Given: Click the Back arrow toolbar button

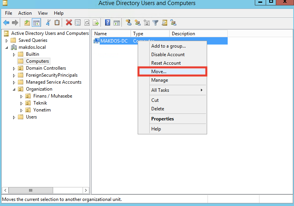Looking at the screenshot, I should coord(6,23).
